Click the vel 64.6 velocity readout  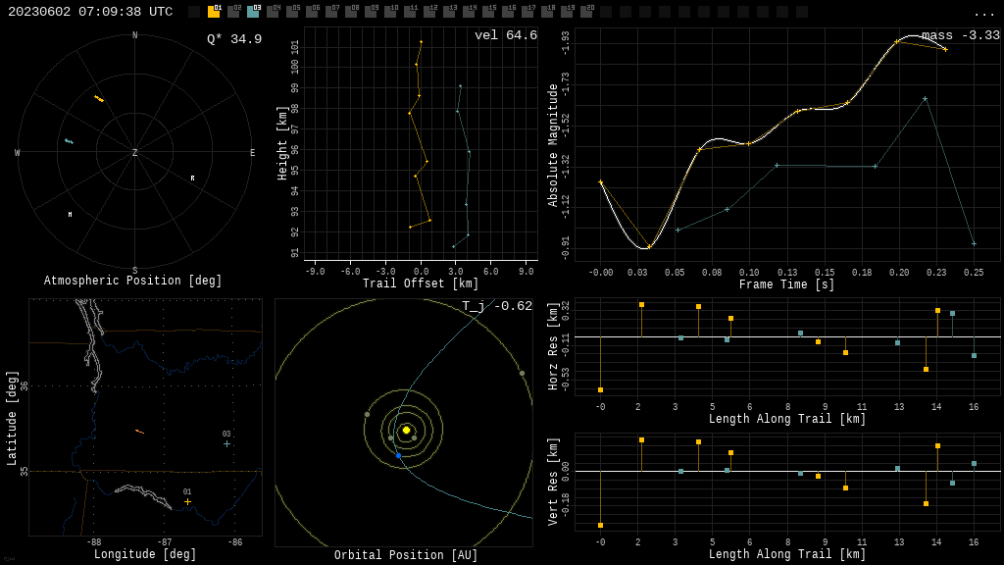(x=506, y=35)
